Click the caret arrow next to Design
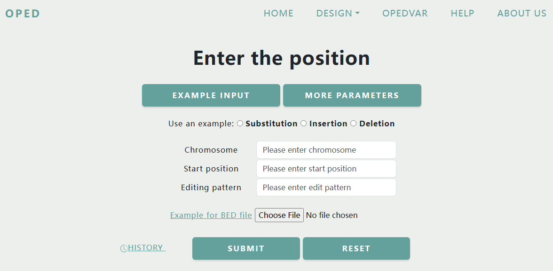This screenshot has height=271, width=553. [x=357, y=14]
